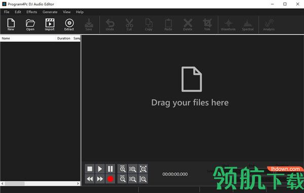Open the Edit menu
Viewport: 304px width, 193px height.
18,12
